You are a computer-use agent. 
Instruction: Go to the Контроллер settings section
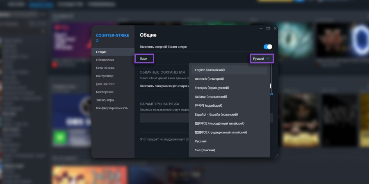point(113,76)
